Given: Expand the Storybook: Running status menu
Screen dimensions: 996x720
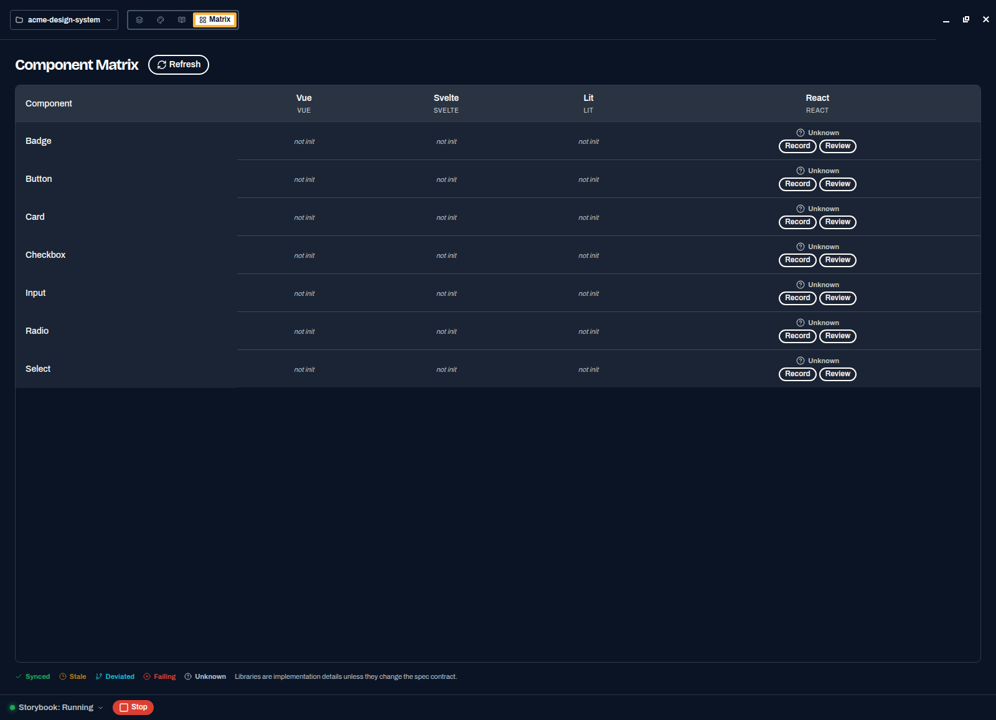Looking at the screenshot, I should click(x=60, y=708).
